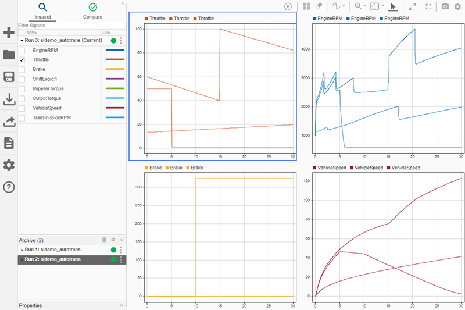Open the Archive settings small gear icon

pyautogui.click(x=113, y=240)
